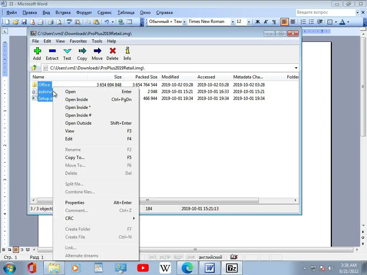Screen dimensions: 367x275
Task: Click the Print icon in Word toolbar
Action: (x=51, y=22)
